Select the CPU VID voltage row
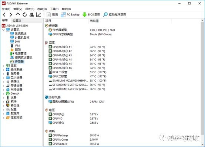The width and height of the screenshot is (205, 147). 73,119
